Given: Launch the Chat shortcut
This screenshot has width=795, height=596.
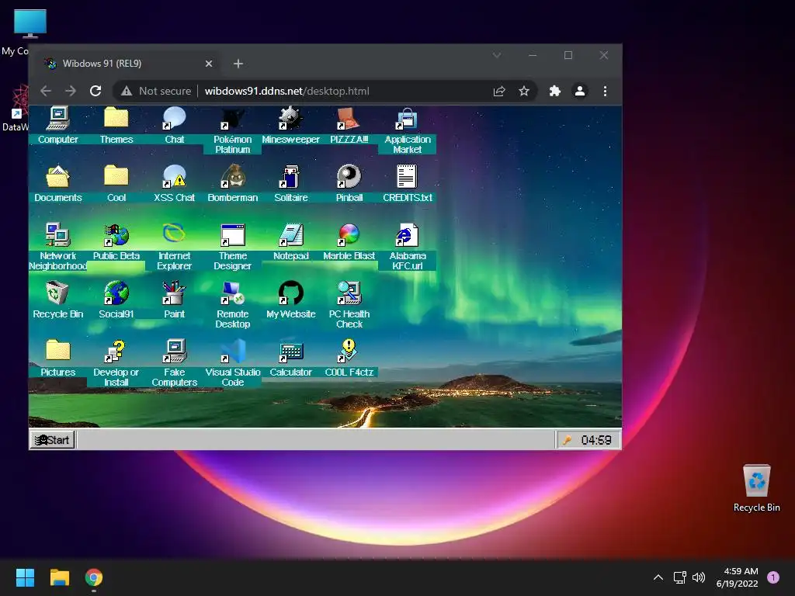Looking at the screenshot, I should tap(175, 126).
